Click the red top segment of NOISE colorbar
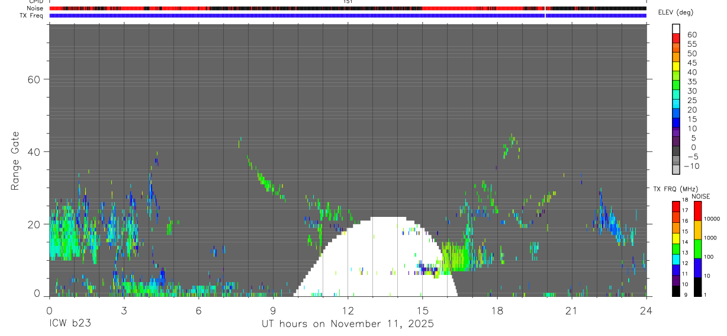Image resolution: width=727 pixels, height=336 pixels. click(698, 210)
